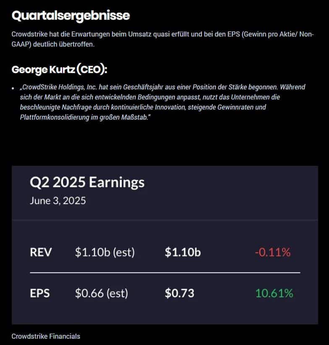Click the bold actual revenue $1.10b
329x345 pixels.
tap(183, 252)
